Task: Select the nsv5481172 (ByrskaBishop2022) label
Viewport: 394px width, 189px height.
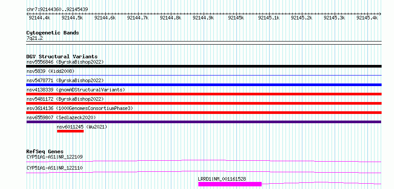Action: click(65, 99)
